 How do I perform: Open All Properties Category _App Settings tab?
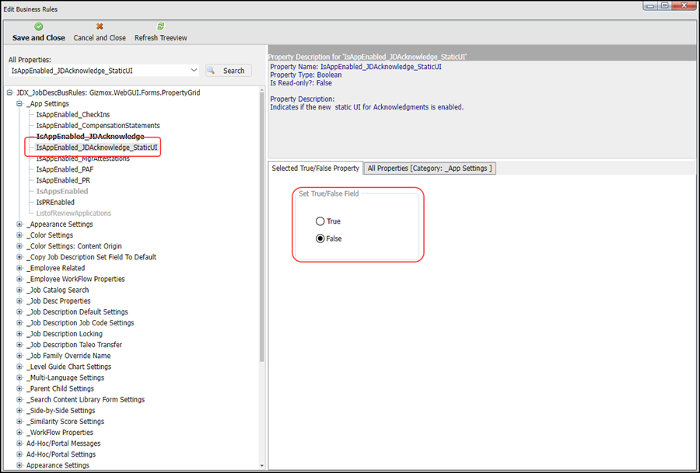tap(429, 168)
